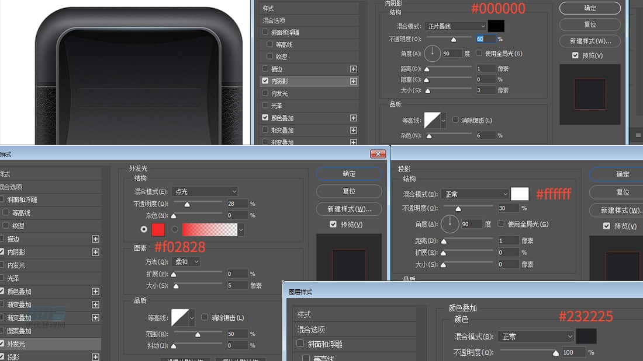Click the red gradient swatch in 外发光 dialog
Viewport: 643px width, 361px height.
(209, 230)
